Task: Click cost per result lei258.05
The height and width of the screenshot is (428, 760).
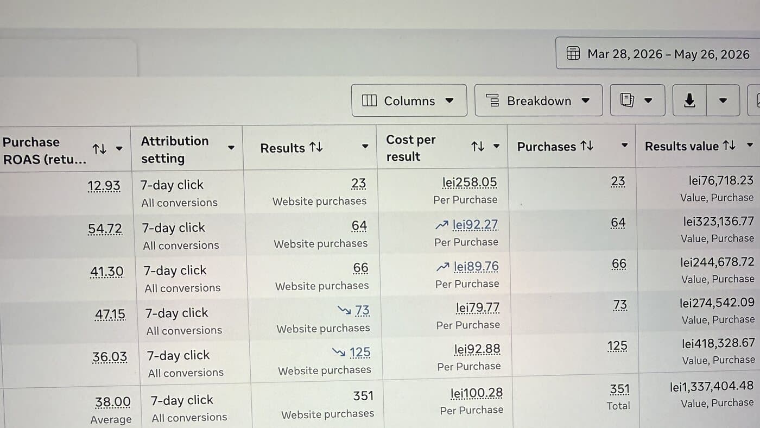Action: pyautogui.click(x=469, y=182)
